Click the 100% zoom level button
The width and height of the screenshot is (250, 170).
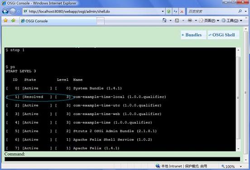228,166
